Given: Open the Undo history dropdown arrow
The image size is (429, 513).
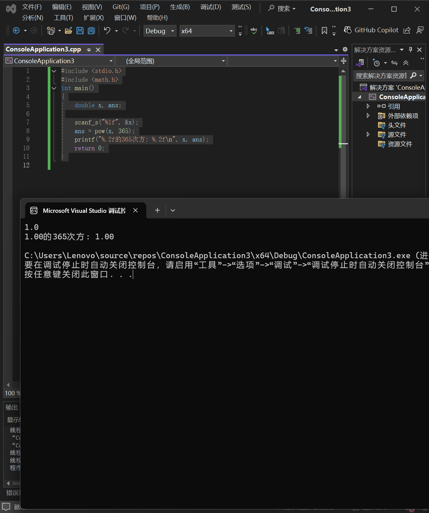Looking at the screenshot, I should [x=116, y=31].
